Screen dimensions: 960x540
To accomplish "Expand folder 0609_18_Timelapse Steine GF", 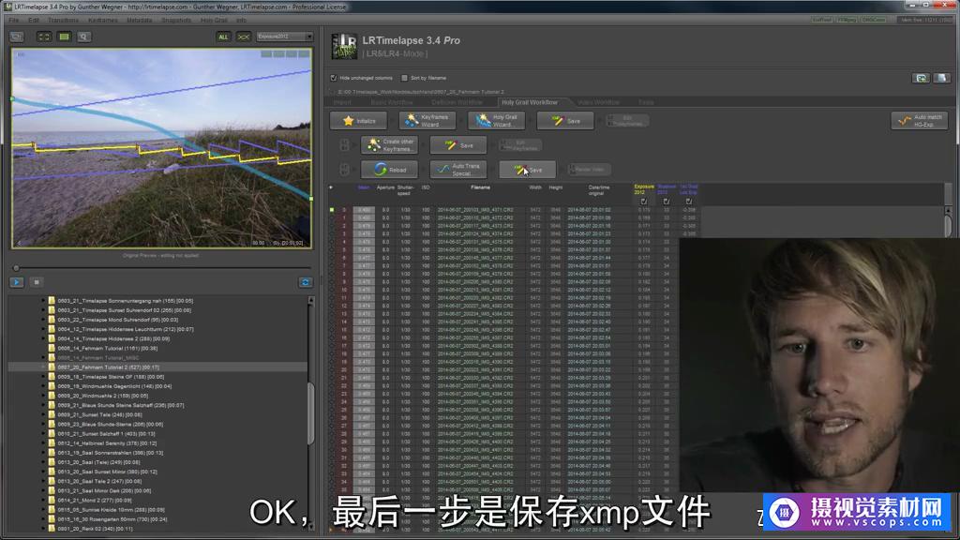I will click(43, 377).
